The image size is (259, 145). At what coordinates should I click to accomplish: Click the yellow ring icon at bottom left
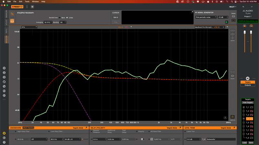[x=4, y=133]
